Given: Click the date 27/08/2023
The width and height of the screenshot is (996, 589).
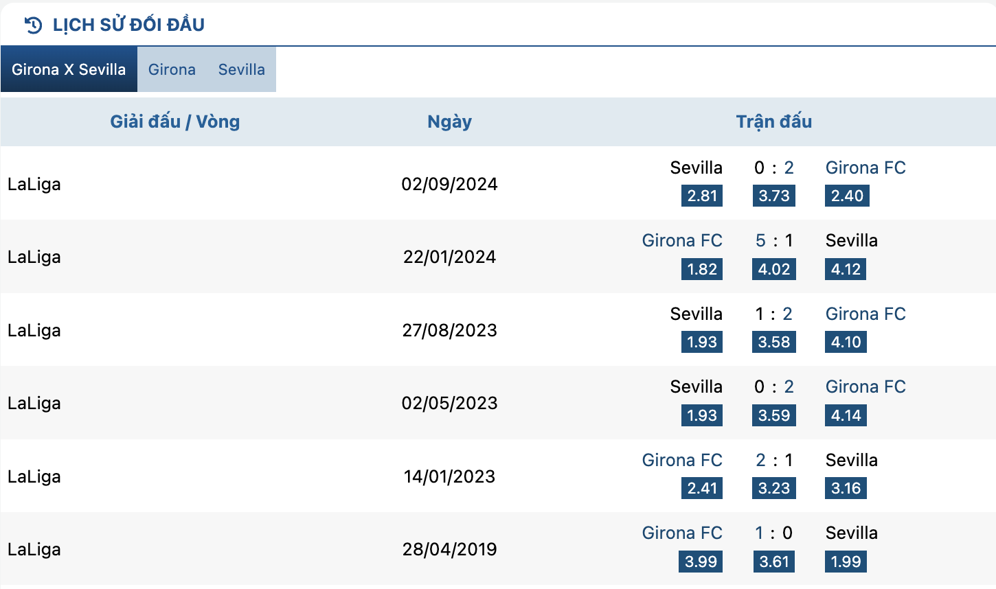Looking at the screenshot, I should point(449,330).
